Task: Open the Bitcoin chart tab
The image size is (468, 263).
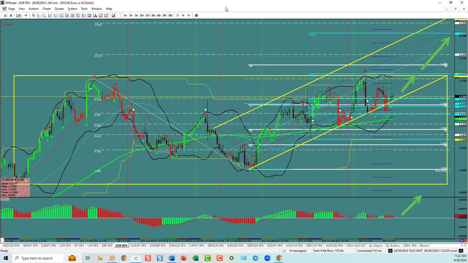Action: click(424, 246)
